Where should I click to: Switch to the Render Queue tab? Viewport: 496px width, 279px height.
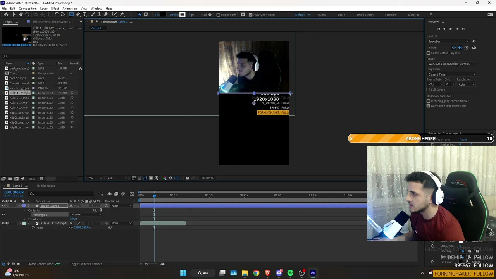point(46,186)
